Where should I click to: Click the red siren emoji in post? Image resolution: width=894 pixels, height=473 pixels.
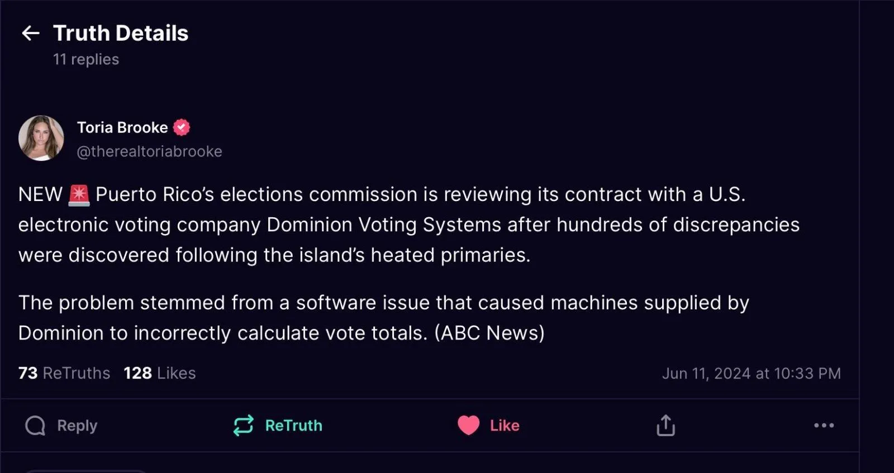pos(79,195)
